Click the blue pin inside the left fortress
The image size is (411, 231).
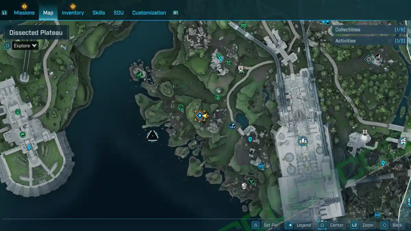tap(29, 147)
